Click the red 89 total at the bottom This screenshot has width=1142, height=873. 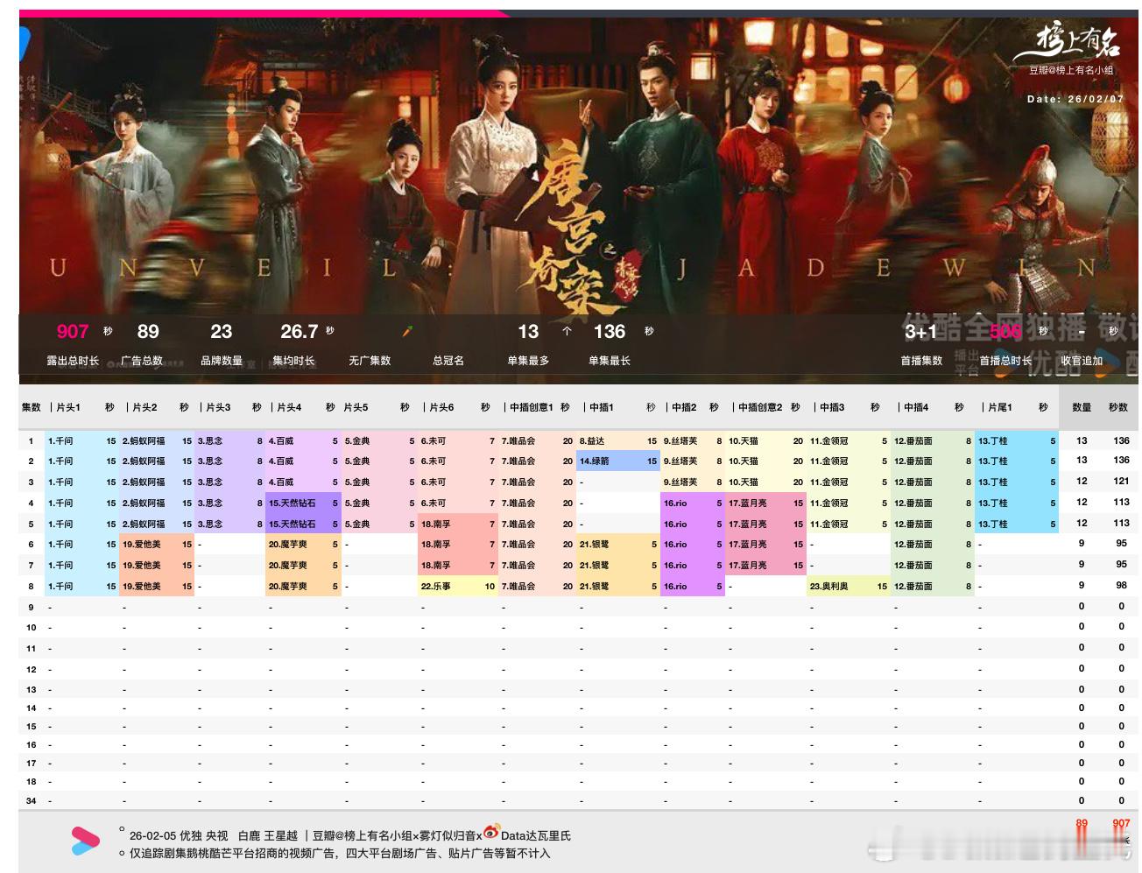coord(1082,823)
